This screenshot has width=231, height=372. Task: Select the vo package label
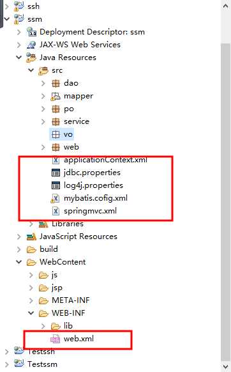pyautogui.click(x=68, y=134)
